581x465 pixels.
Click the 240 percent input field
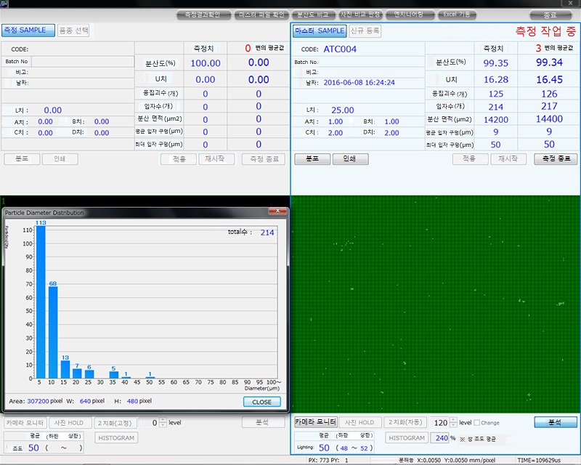point(441,438)
